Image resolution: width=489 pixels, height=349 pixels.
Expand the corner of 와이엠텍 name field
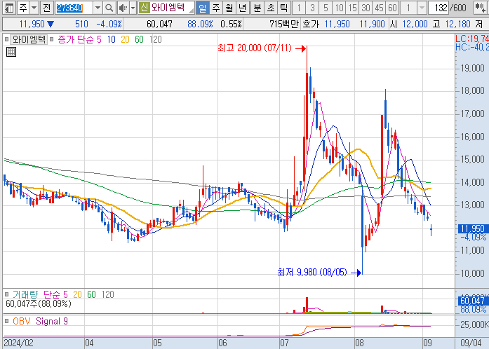pos(191,11)
